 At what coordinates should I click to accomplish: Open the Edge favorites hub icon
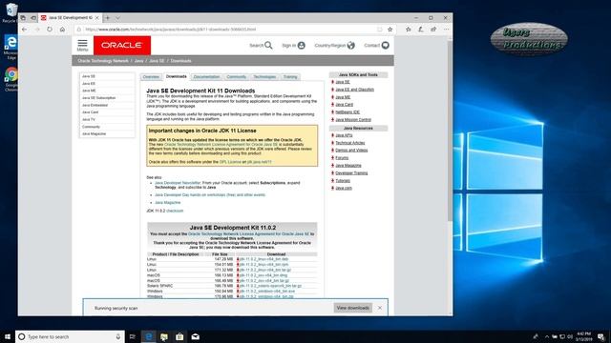pyautogui.click(x=408, y=30)
